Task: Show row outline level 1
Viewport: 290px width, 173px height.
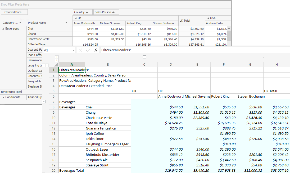Action: (44, 65)
